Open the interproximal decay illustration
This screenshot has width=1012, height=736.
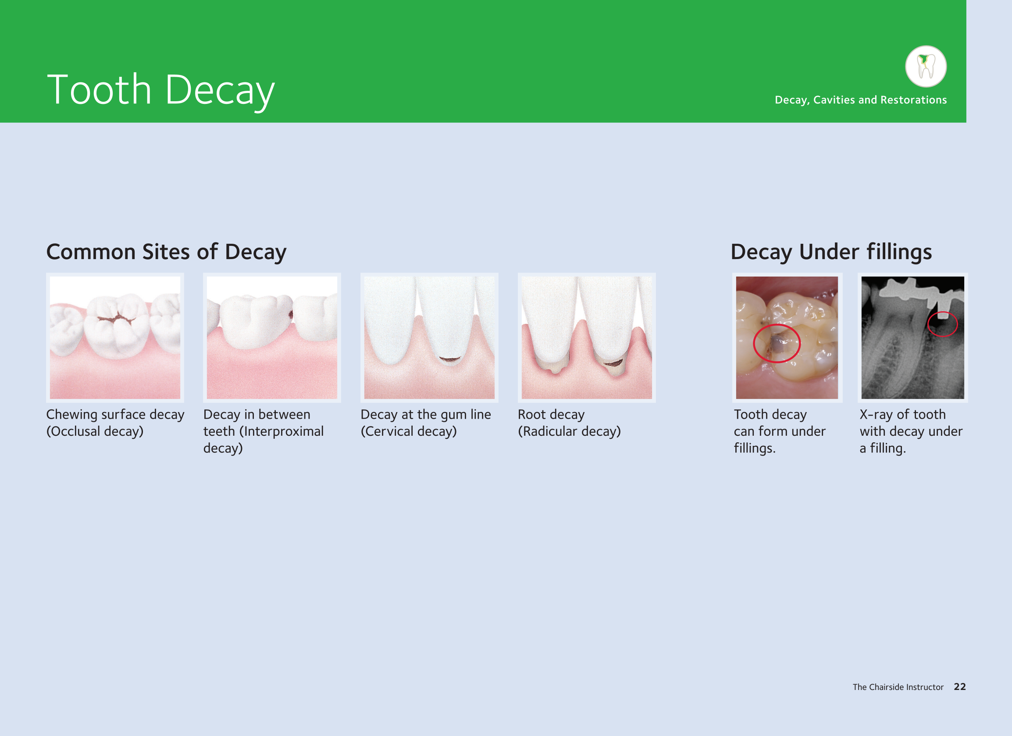272,338
